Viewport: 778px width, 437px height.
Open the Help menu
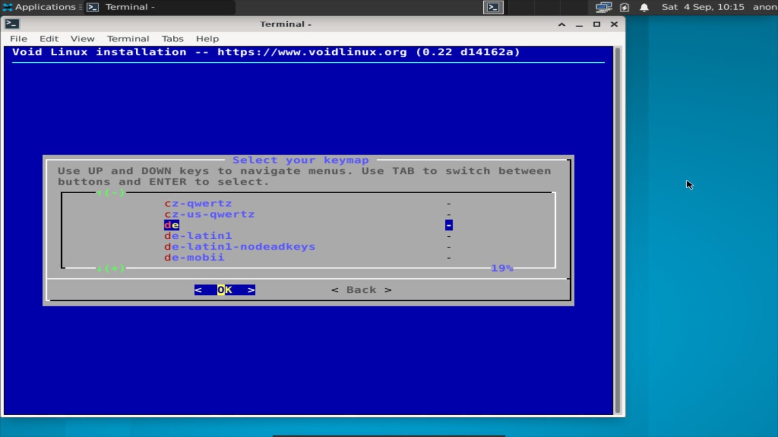click(207, 38)
